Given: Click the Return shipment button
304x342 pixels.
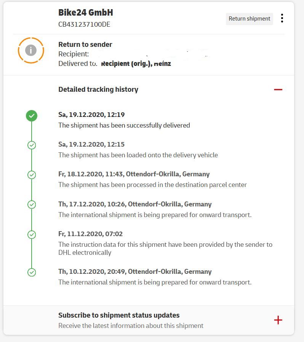Looking at the screenshot, I should [249, 19].
